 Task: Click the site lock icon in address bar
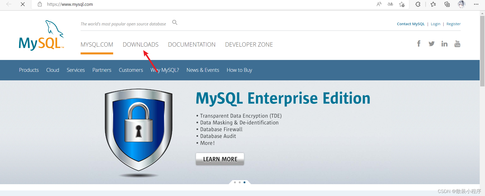point(40,4)
